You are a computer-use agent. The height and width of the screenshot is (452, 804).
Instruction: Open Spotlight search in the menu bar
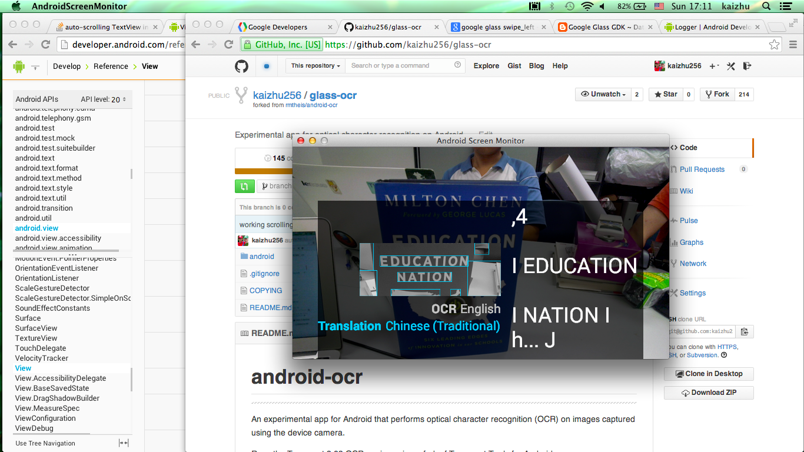766,6
